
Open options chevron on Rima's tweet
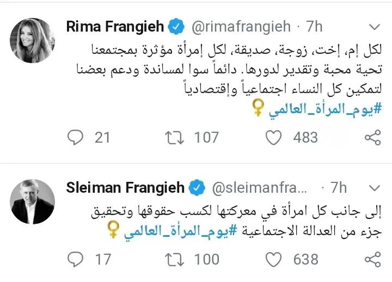374,27
